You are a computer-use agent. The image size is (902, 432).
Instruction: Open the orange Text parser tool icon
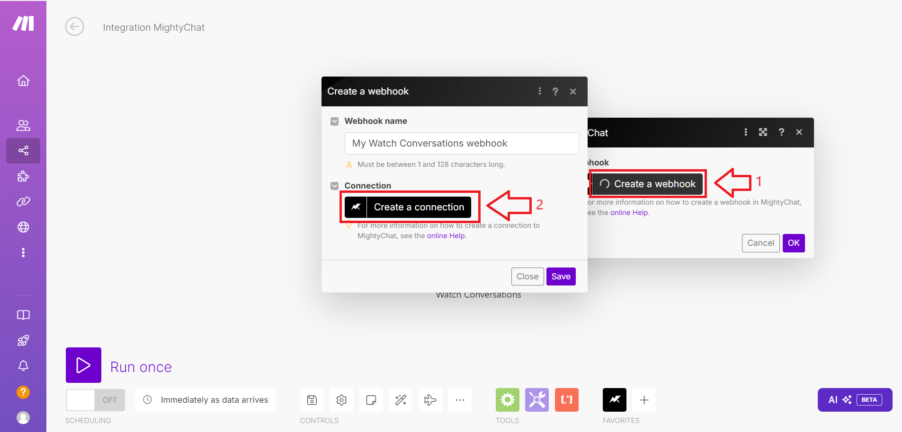[x=567, y=400]
